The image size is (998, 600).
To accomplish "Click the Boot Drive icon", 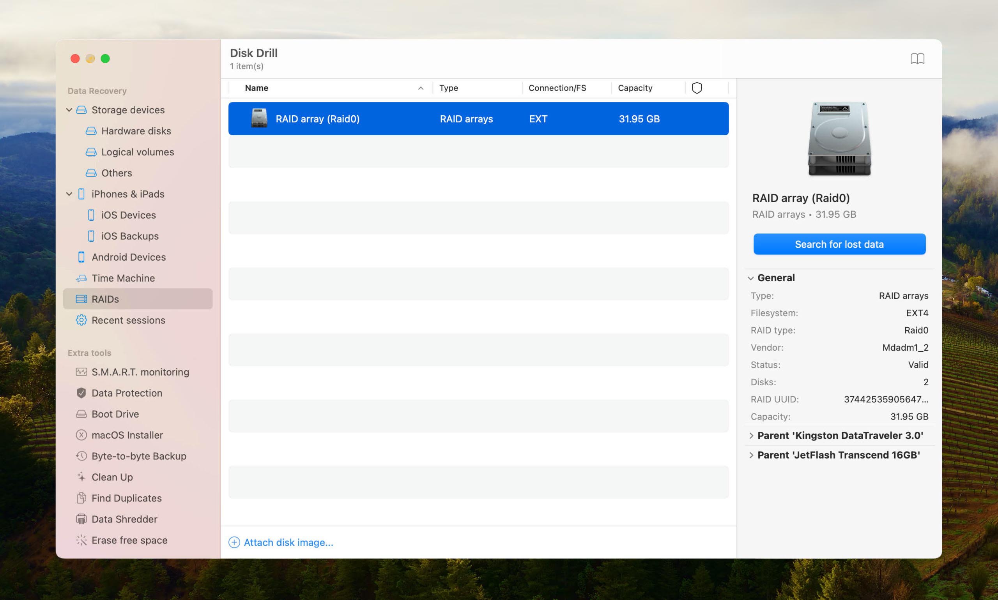I will 81,414.
